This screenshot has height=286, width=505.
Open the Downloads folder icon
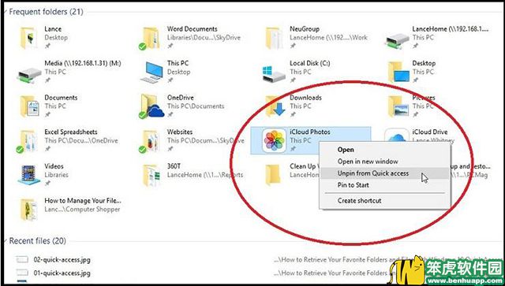pos(275,106)
